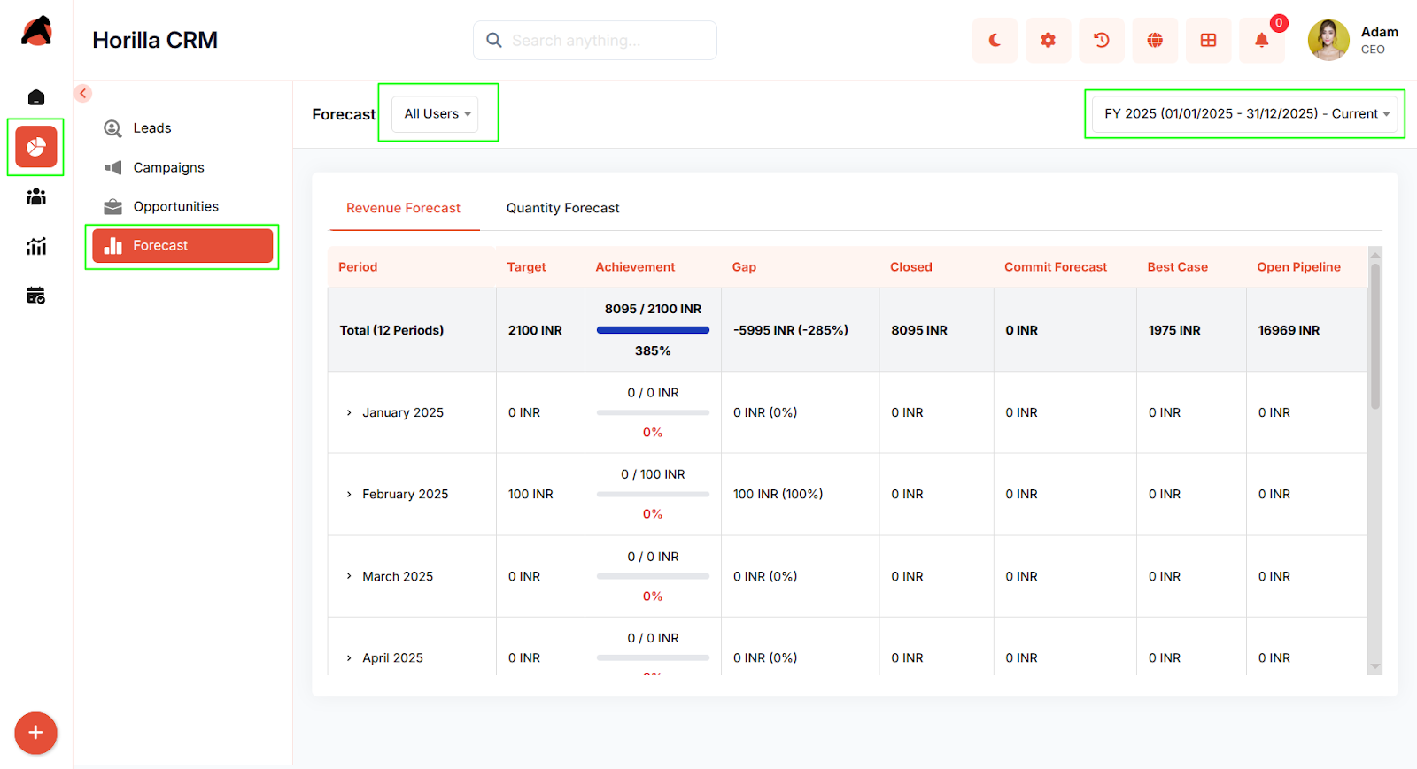Select the Revenue Forecast tab
This screenshot has width=1417, height=769.
[403, 208]
